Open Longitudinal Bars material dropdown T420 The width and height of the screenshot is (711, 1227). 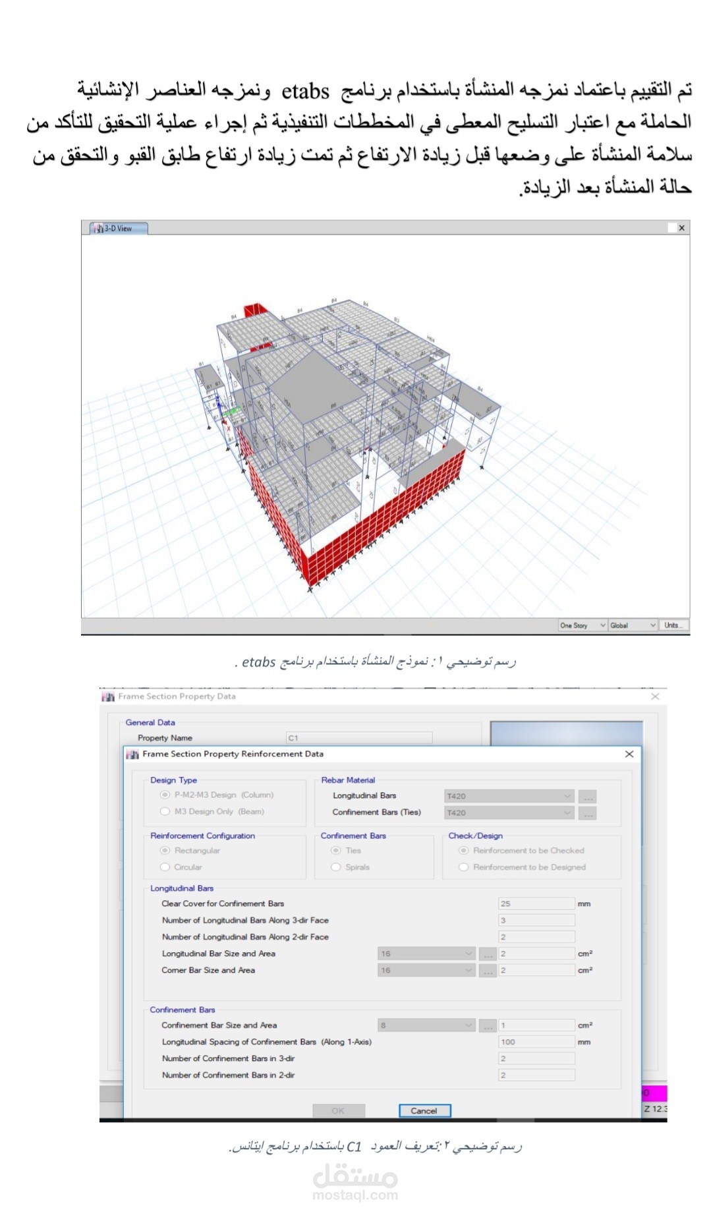pos(509,796)
